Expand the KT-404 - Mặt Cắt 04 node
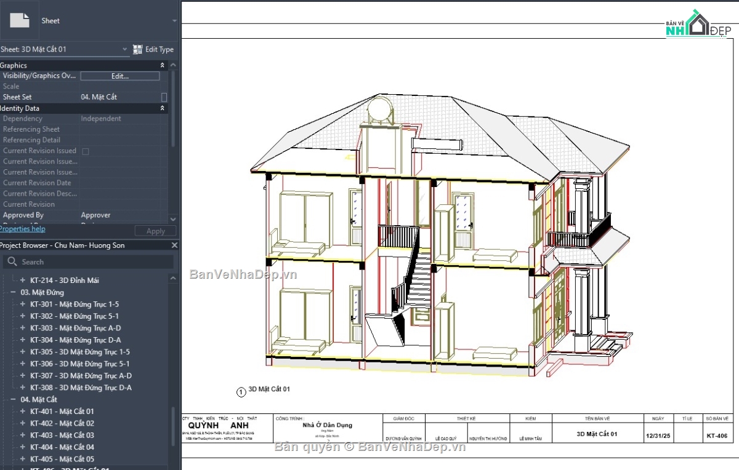 coord(23,447)
